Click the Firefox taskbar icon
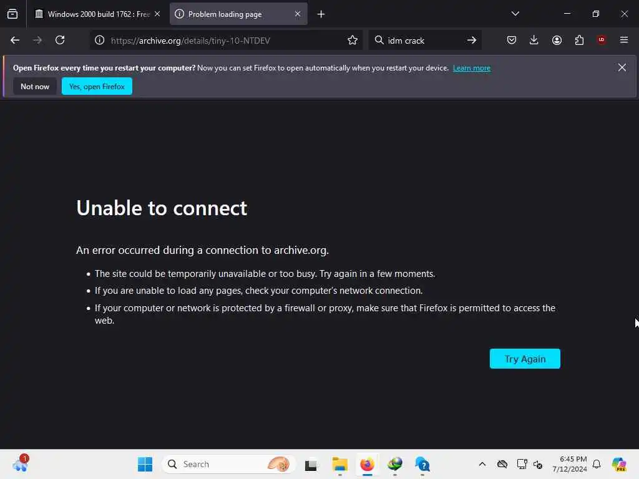The width and height of the screenshot is (639, 479). point(367,464)
